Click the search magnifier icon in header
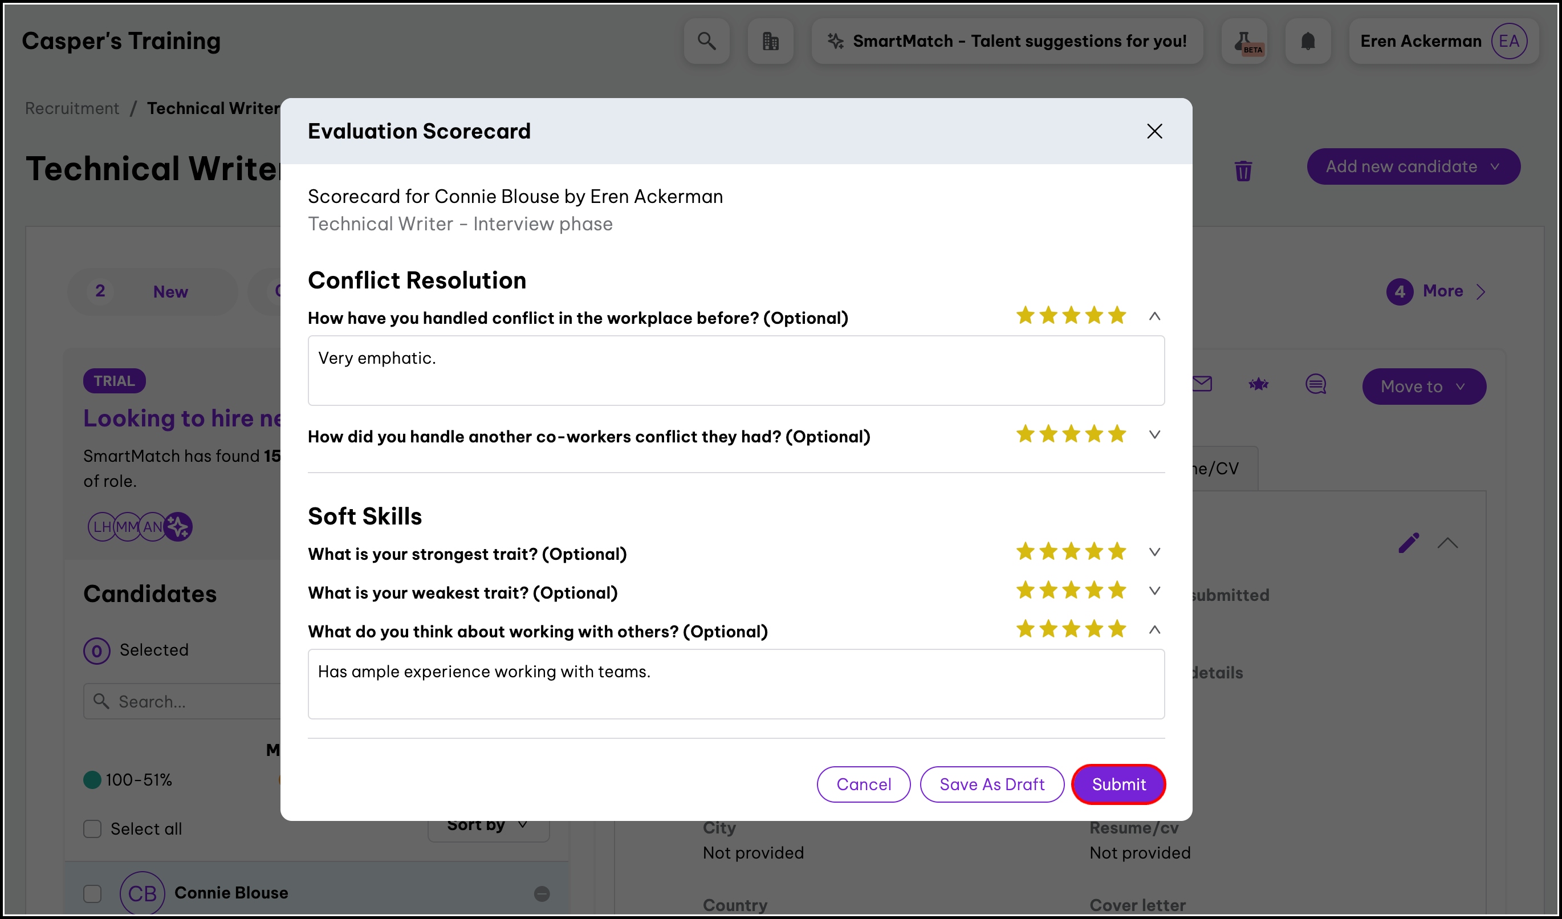1562x919 pixels. (x=706, y=41)
